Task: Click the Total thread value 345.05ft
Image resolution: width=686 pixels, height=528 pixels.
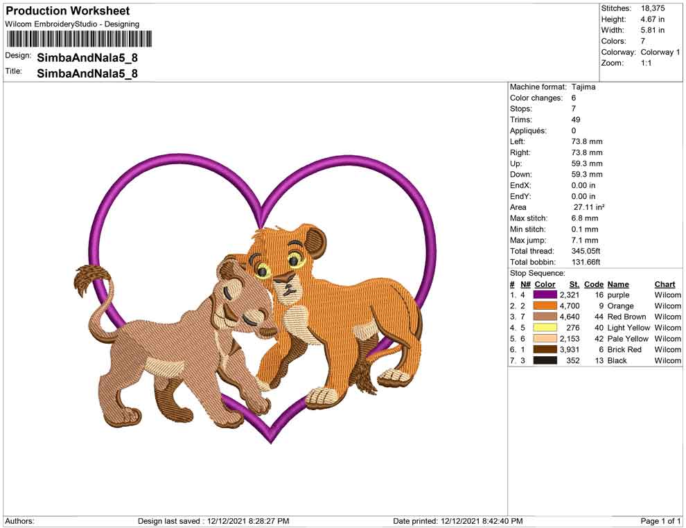Action: click(x=586, y=251)
